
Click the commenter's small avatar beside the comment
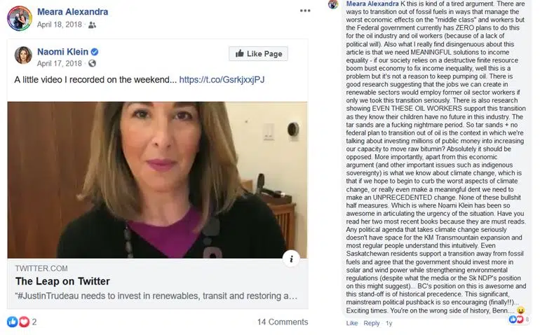tap(333, 4)
